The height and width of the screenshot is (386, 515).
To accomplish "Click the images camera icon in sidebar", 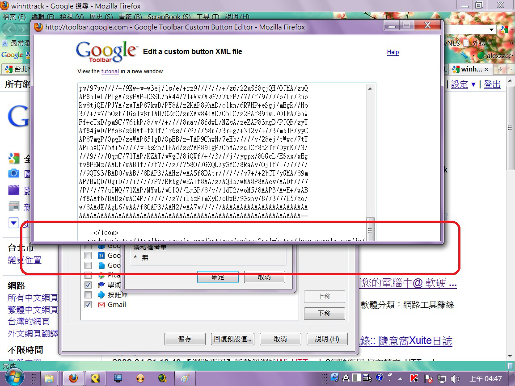I will [x=13, y=173].
